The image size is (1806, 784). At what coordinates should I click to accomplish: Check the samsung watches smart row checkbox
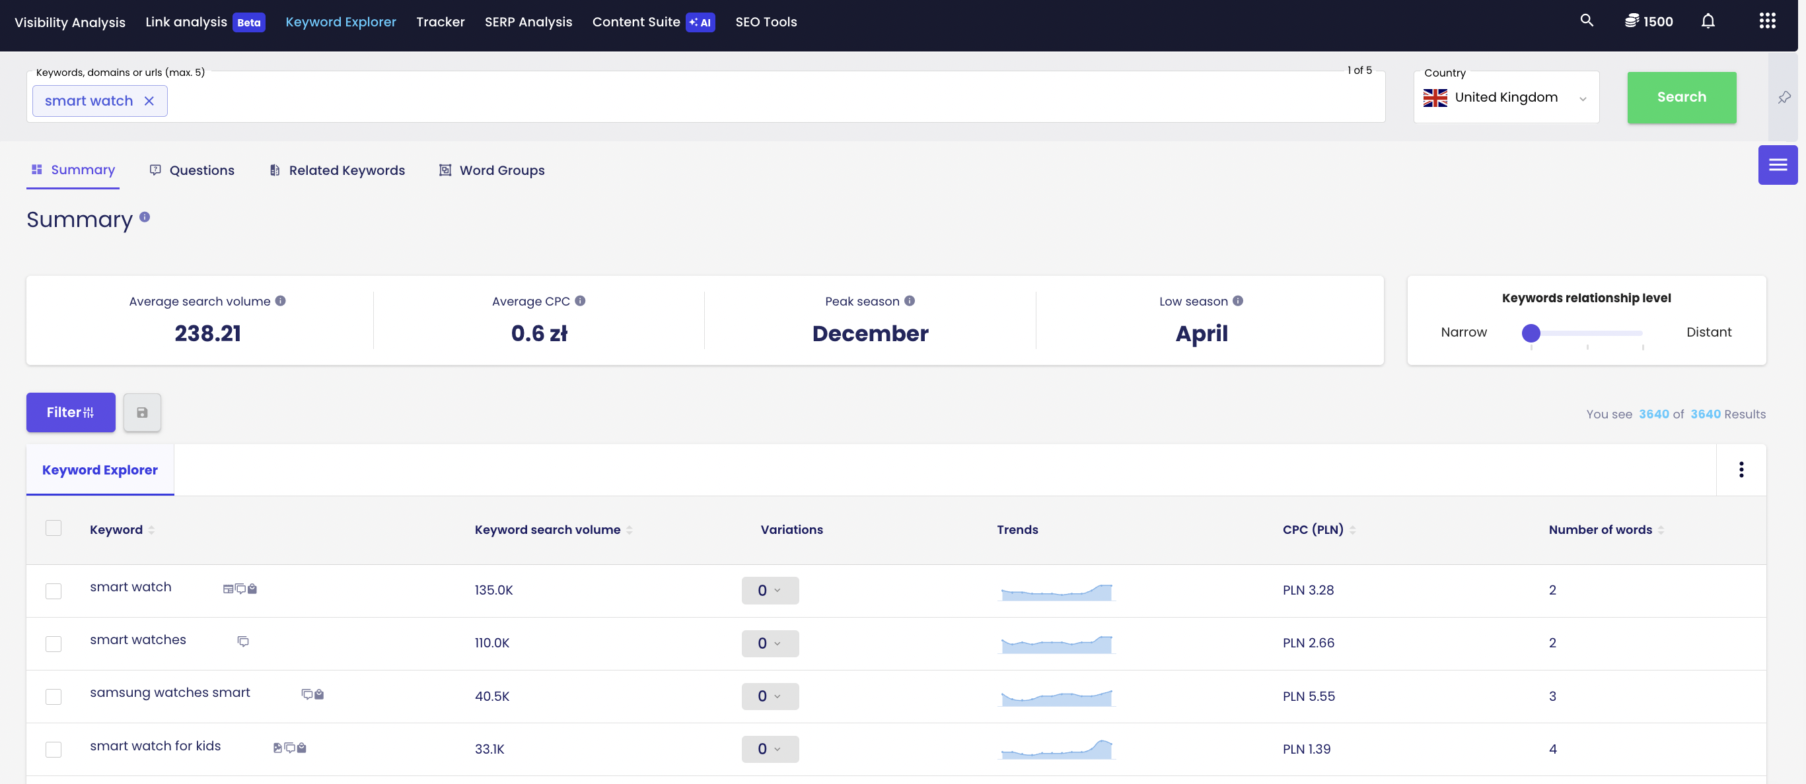[54, 696]
